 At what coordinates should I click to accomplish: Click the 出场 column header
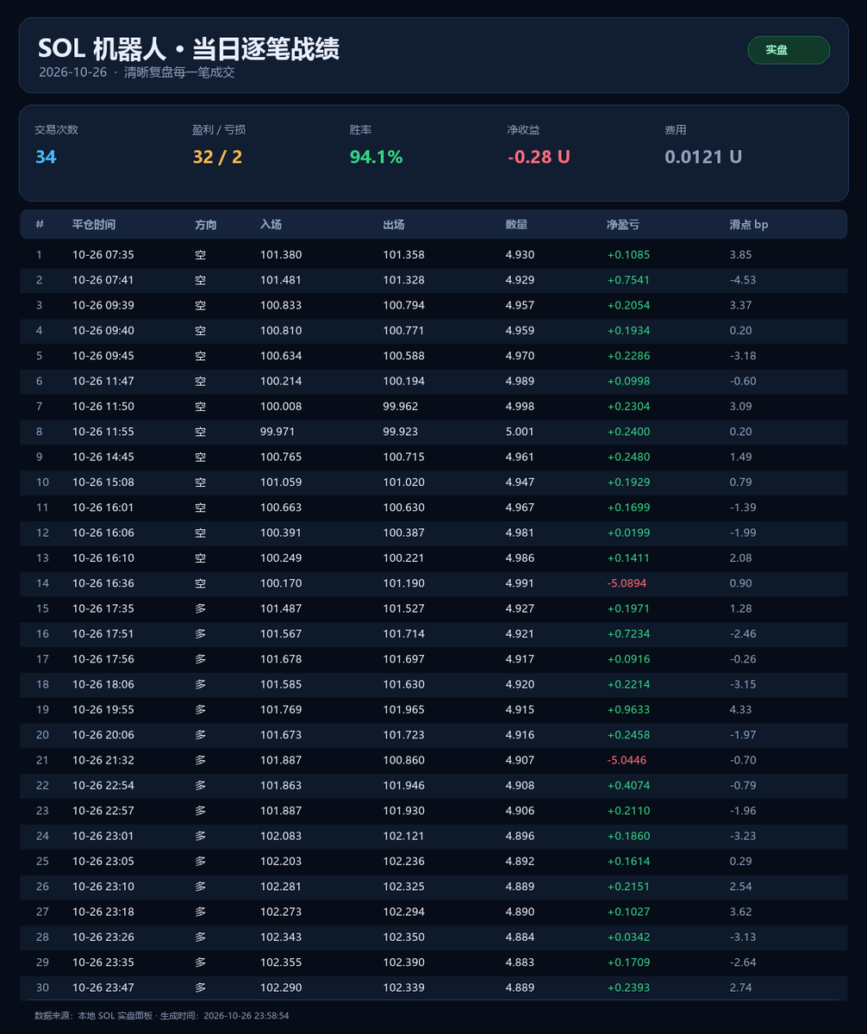394,225
